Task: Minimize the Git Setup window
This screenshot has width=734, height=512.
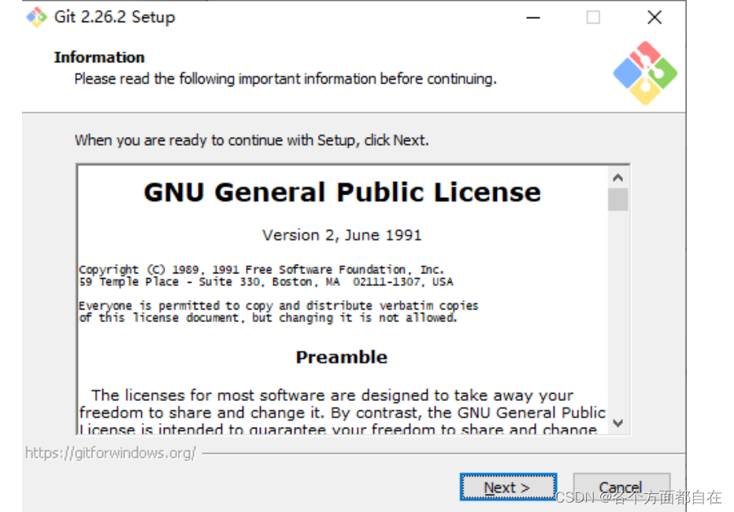Action: pyautogui.click(x=533, y=17)
